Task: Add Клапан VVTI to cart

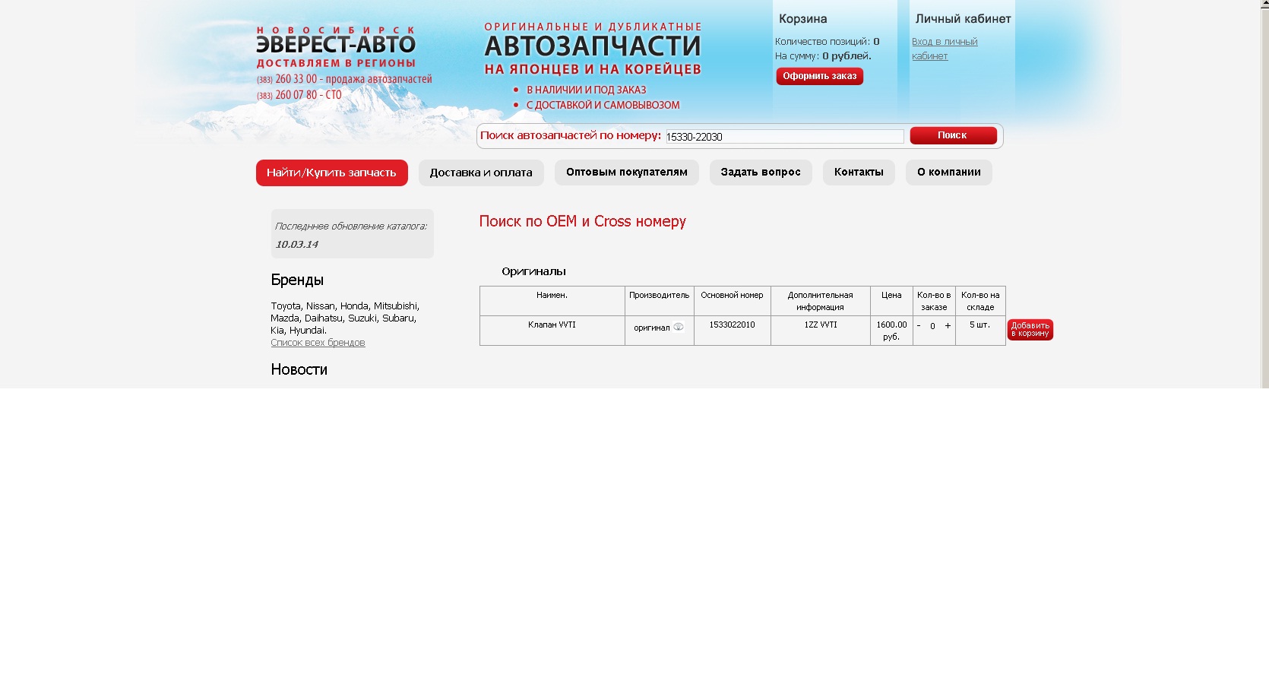Action: [x=1030, y=330]
